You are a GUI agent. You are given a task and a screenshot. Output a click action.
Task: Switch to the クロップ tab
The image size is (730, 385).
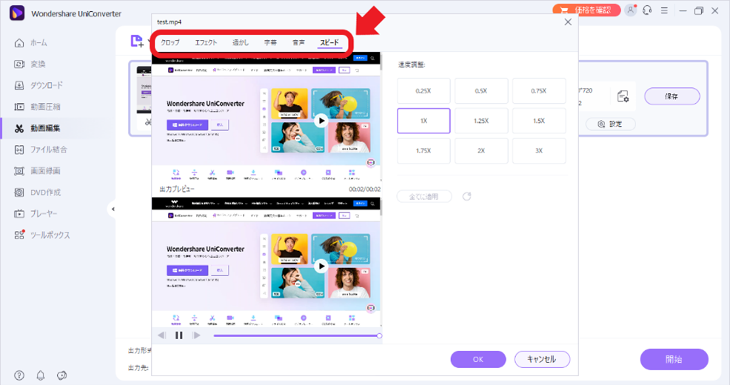[x=170, y=42]
